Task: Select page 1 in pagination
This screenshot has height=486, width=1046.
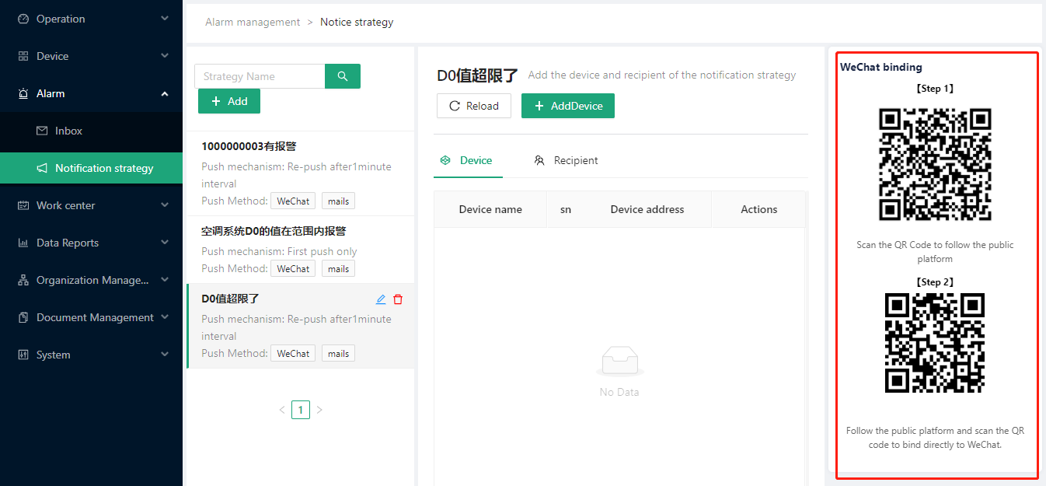Action: click(301, 410)
